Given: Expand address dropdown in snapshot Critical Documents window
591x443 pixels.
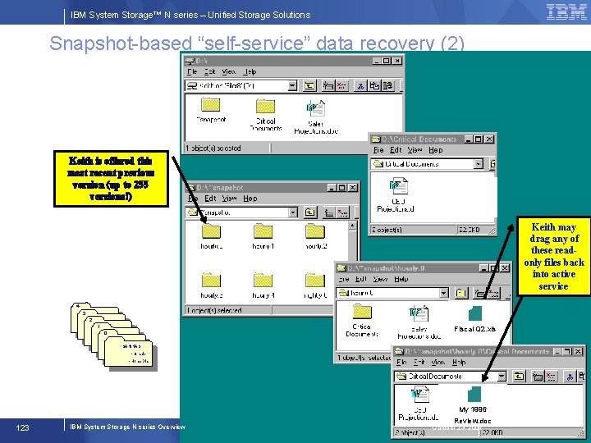Looking at the screenshot, I should [502, 376].
